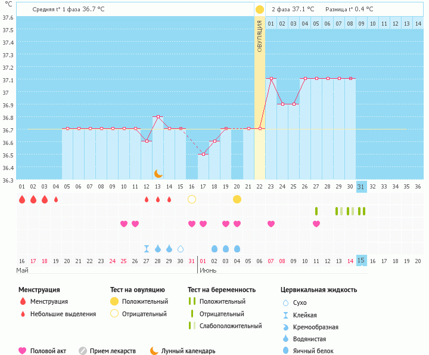Image resolution: width=429 pixels, height=355 pixels.
Task: Click the 'Прием лекарств' pill icon in legend
Action: click(x=83, y=351)
